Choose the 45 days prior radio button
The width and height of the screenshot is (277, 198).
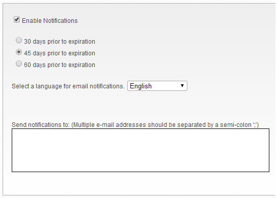(x=19, y=52)
